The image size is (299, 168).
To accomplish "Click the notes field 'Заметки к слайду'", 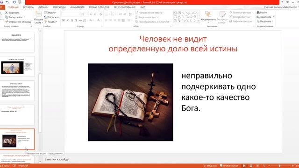I will click(57, 160).
